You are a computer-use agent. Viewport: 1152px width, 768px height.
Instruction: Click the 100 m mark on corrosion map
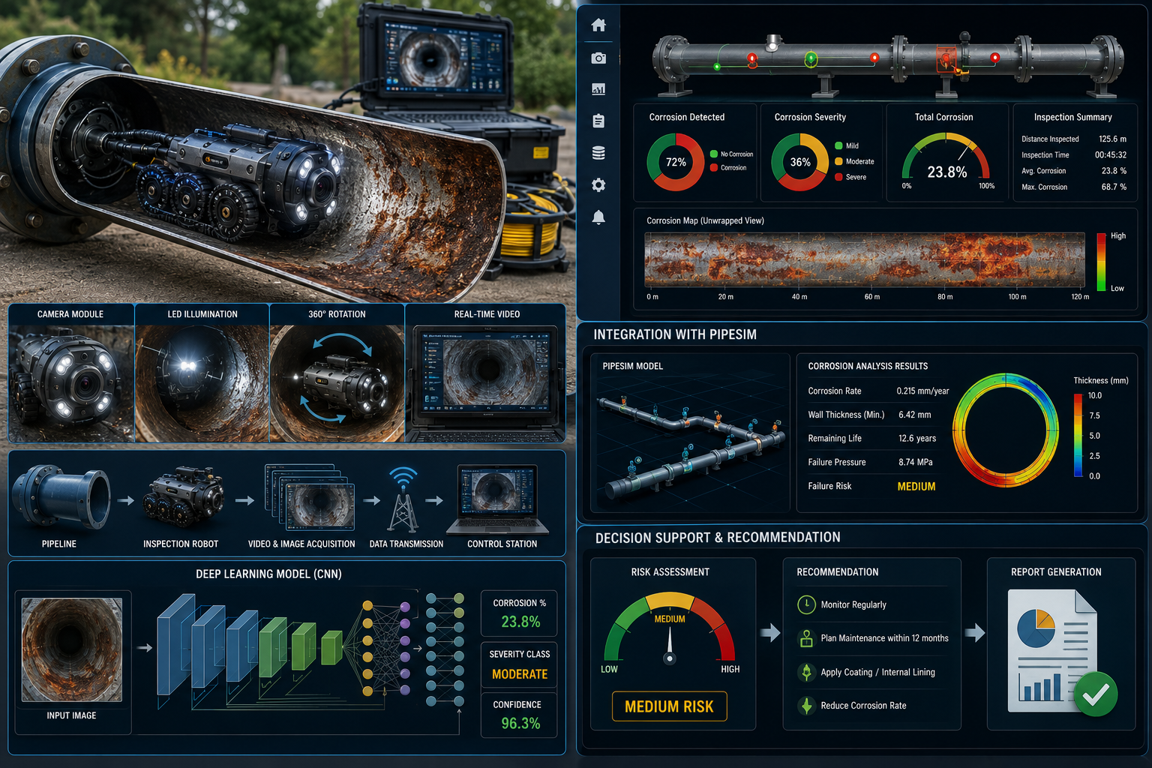click(x=1017, y=297)
